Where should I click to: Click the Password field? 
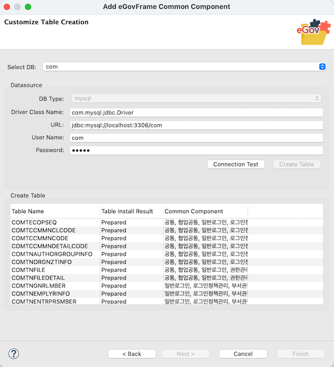[197, 150]
